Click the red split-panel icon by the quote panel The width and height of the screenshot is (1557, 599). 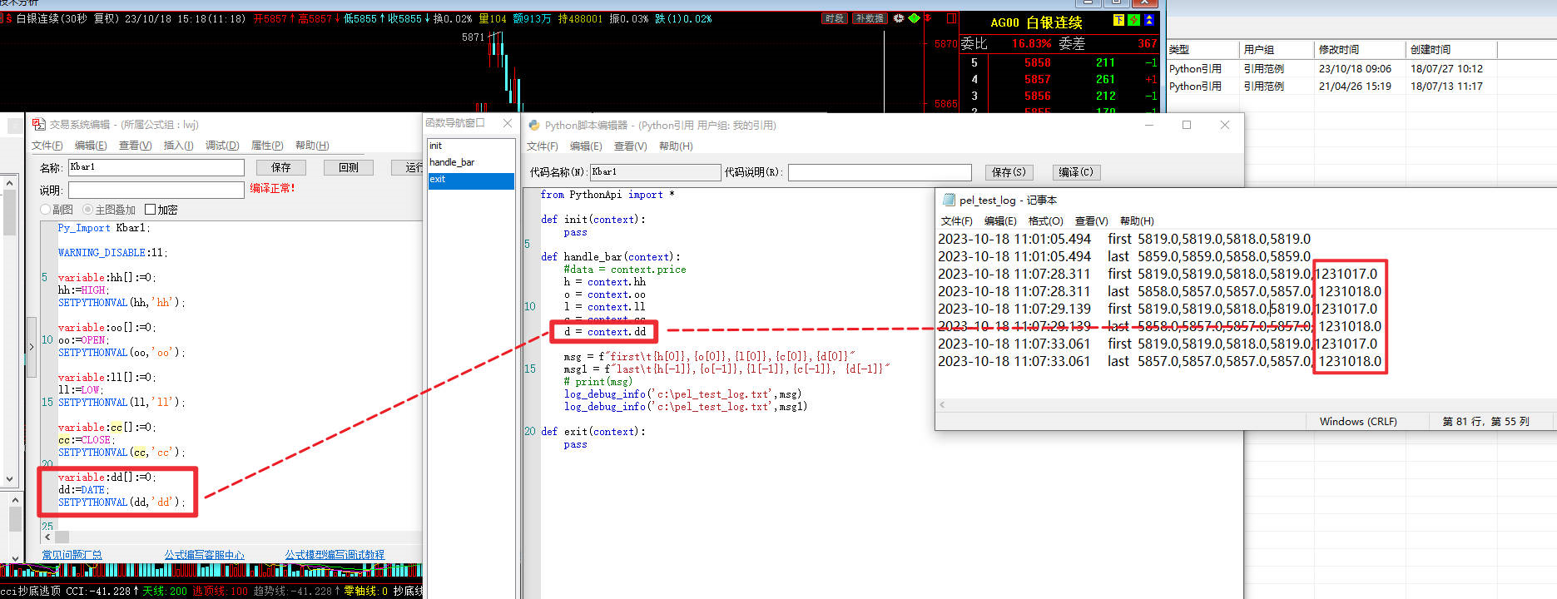[x=952, y=18]
